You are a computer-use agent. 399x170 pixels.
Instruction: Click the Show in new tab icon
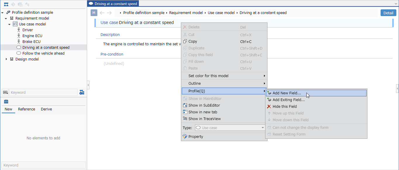(185, 112)
